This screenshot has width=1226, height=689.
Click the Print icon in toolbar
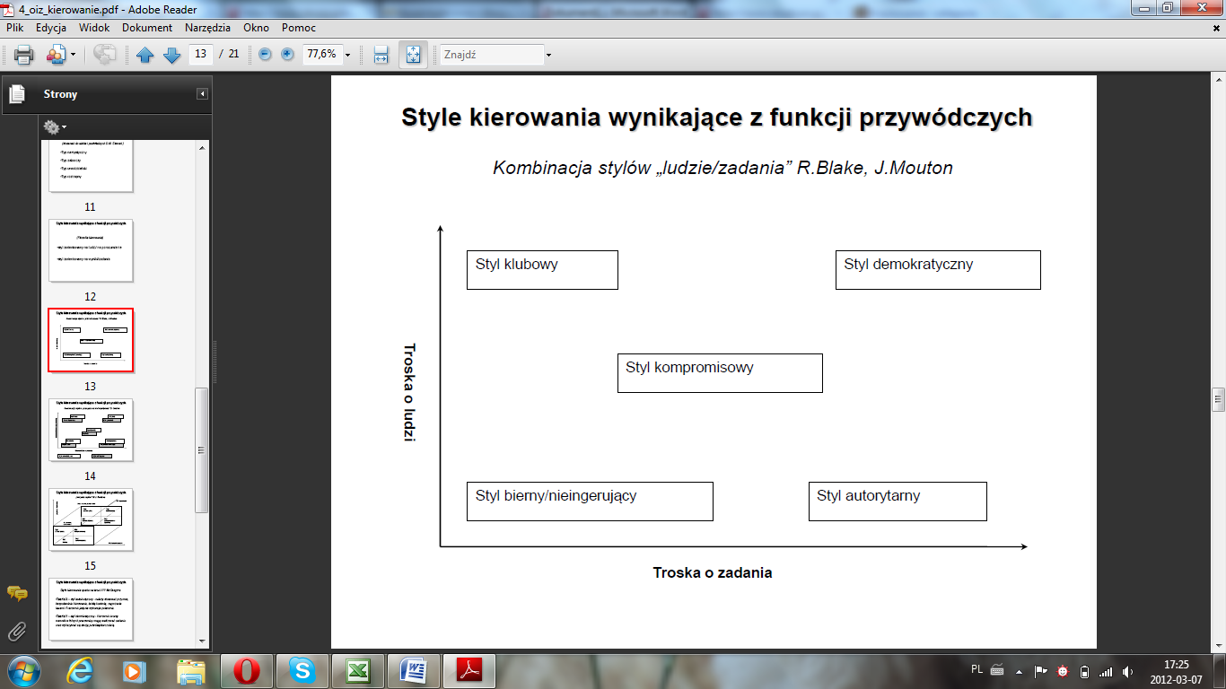pos(24,55)
